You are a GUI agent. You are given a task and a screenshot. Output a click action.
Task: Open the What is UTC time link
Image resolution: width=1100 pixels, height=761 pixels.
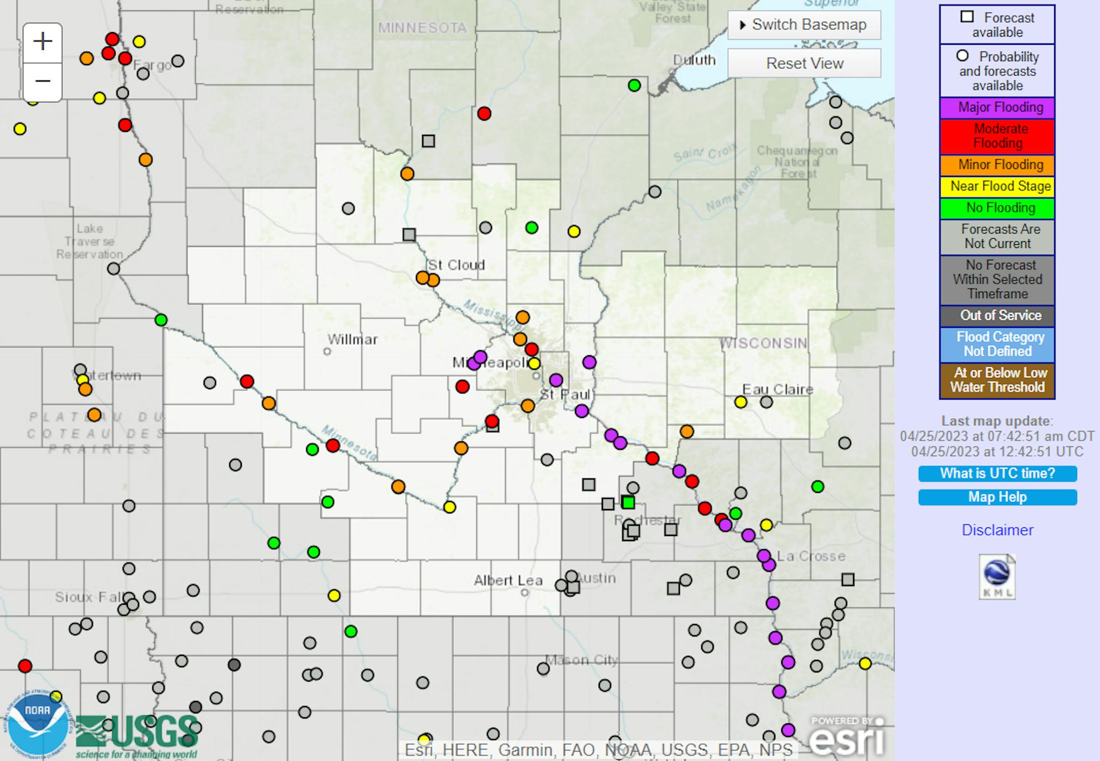[997, 473]
